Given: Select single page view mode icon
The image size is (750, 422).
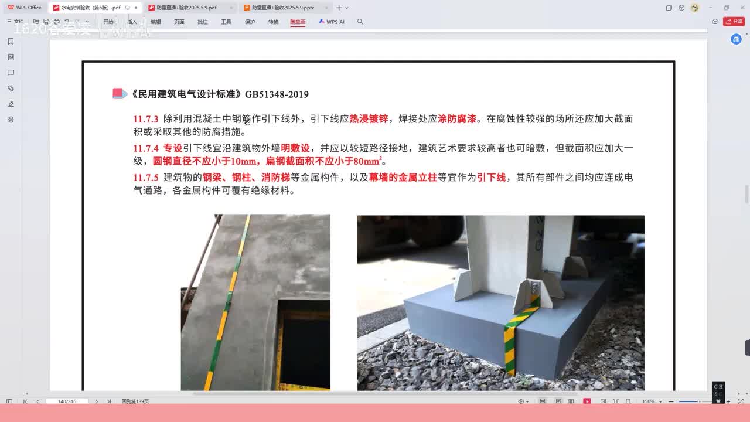Looking at the screenshot, I should click(558, 401).
